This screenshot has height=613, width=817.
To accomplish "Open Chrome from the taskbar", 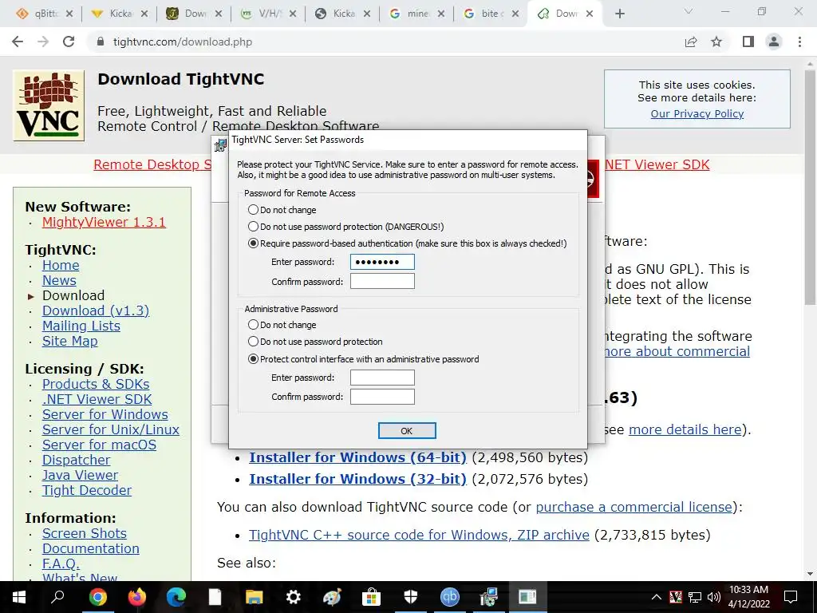I will tap(97, 597).
